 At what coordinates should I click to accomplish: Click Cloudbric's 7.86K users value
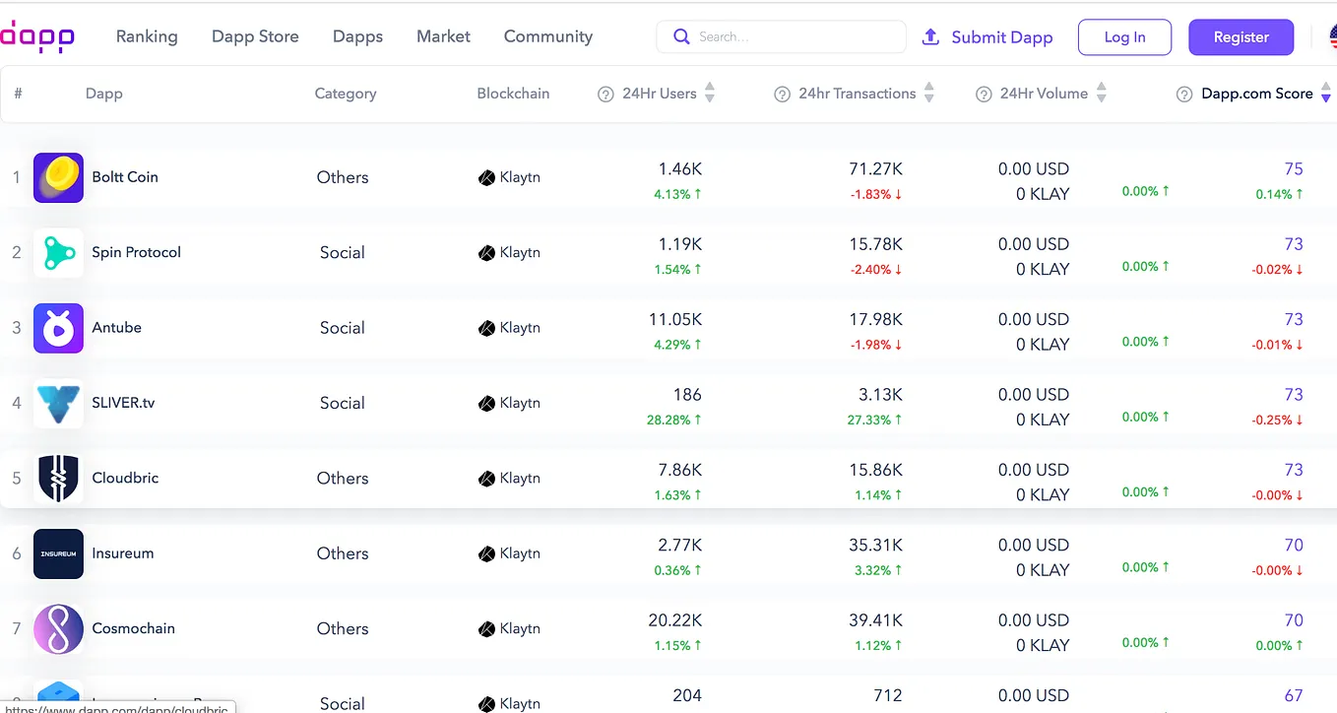click(680, 471)
